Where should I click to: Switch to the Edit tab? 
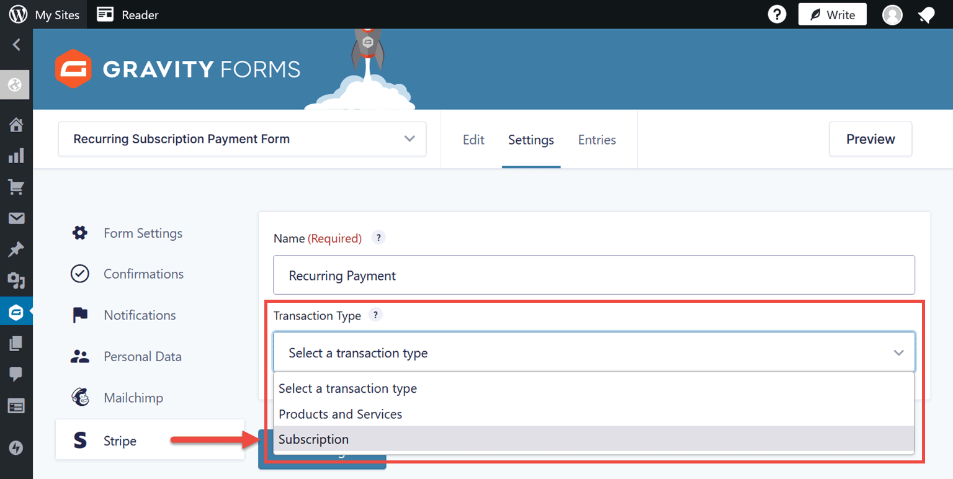(473, 140)
